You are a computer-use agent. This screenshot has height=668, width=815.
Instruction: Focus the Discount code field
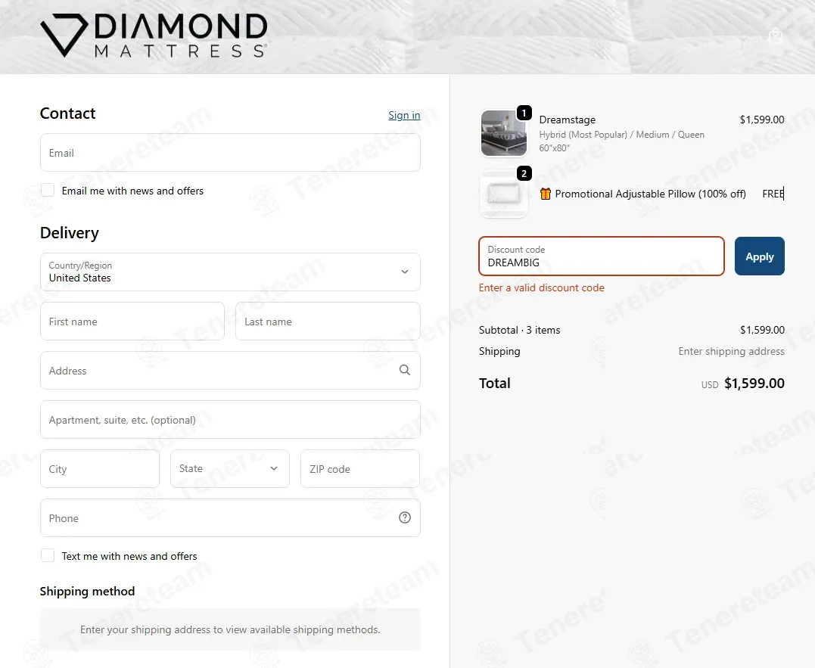pos(602,256)
